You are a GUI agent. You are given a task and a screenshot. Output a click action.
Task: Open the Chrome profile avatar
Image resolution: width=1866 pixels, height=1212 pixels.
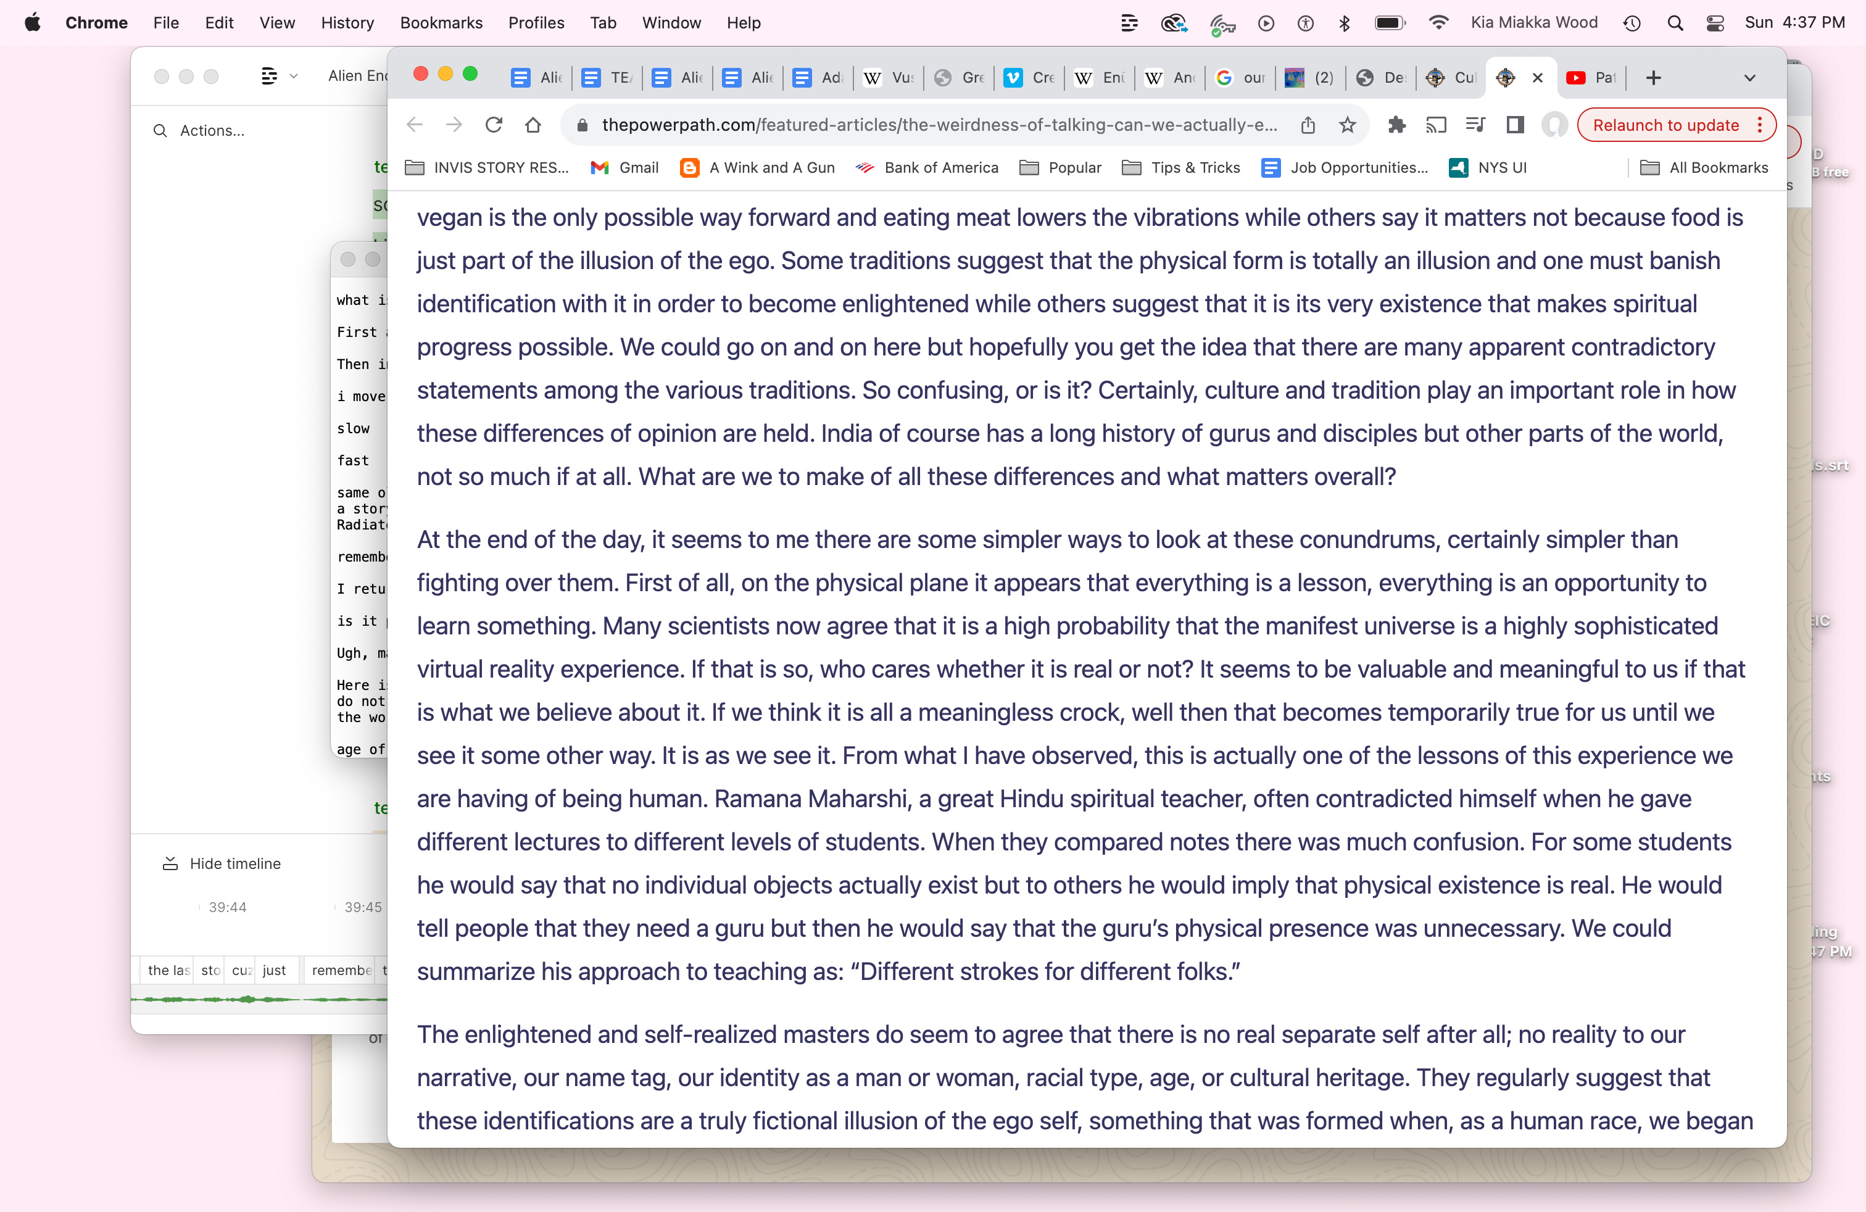(x=1554, y=125)
